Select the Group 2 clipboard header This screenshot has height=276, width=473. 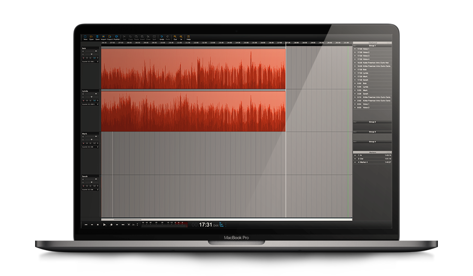point(372,122)
